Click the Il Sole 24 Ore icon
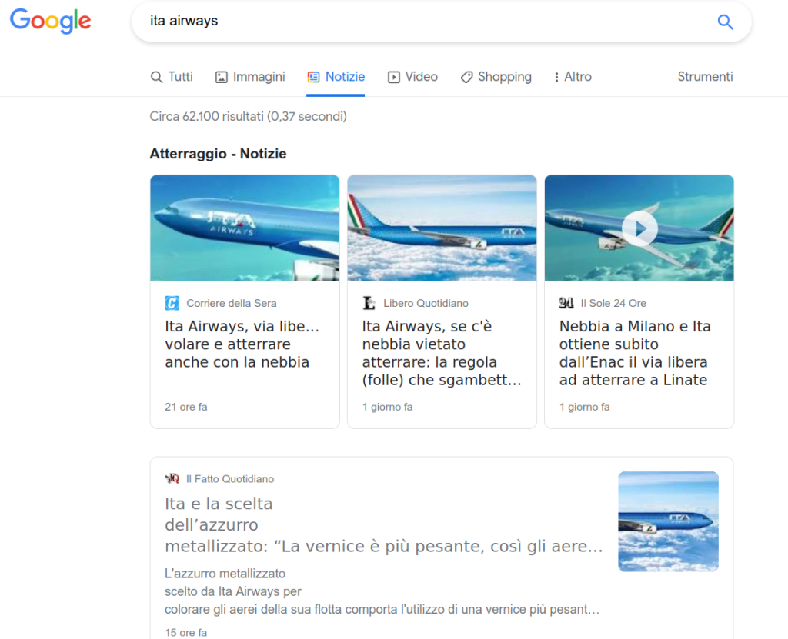This screenshot has width=788, height=639. click(x=566, y=303)
